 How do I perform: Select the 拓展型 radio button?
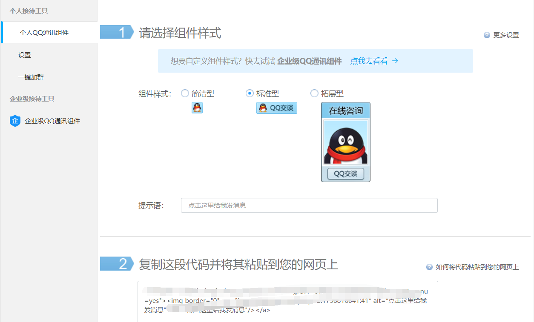pyautogui.click(x=314, y=93)
